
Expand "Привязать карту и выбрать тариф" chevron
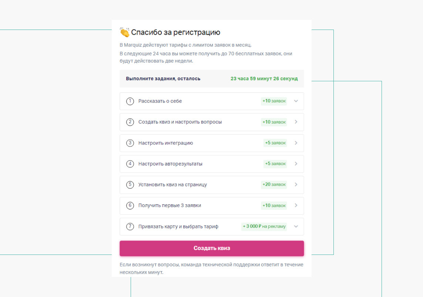click(x=296, y=226)
